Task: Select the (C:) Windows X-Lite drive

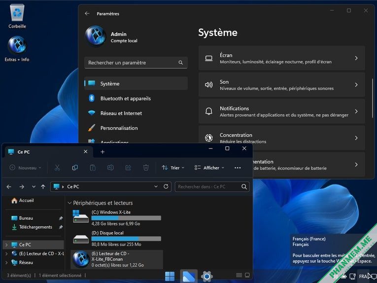Action: pos(117,217)
